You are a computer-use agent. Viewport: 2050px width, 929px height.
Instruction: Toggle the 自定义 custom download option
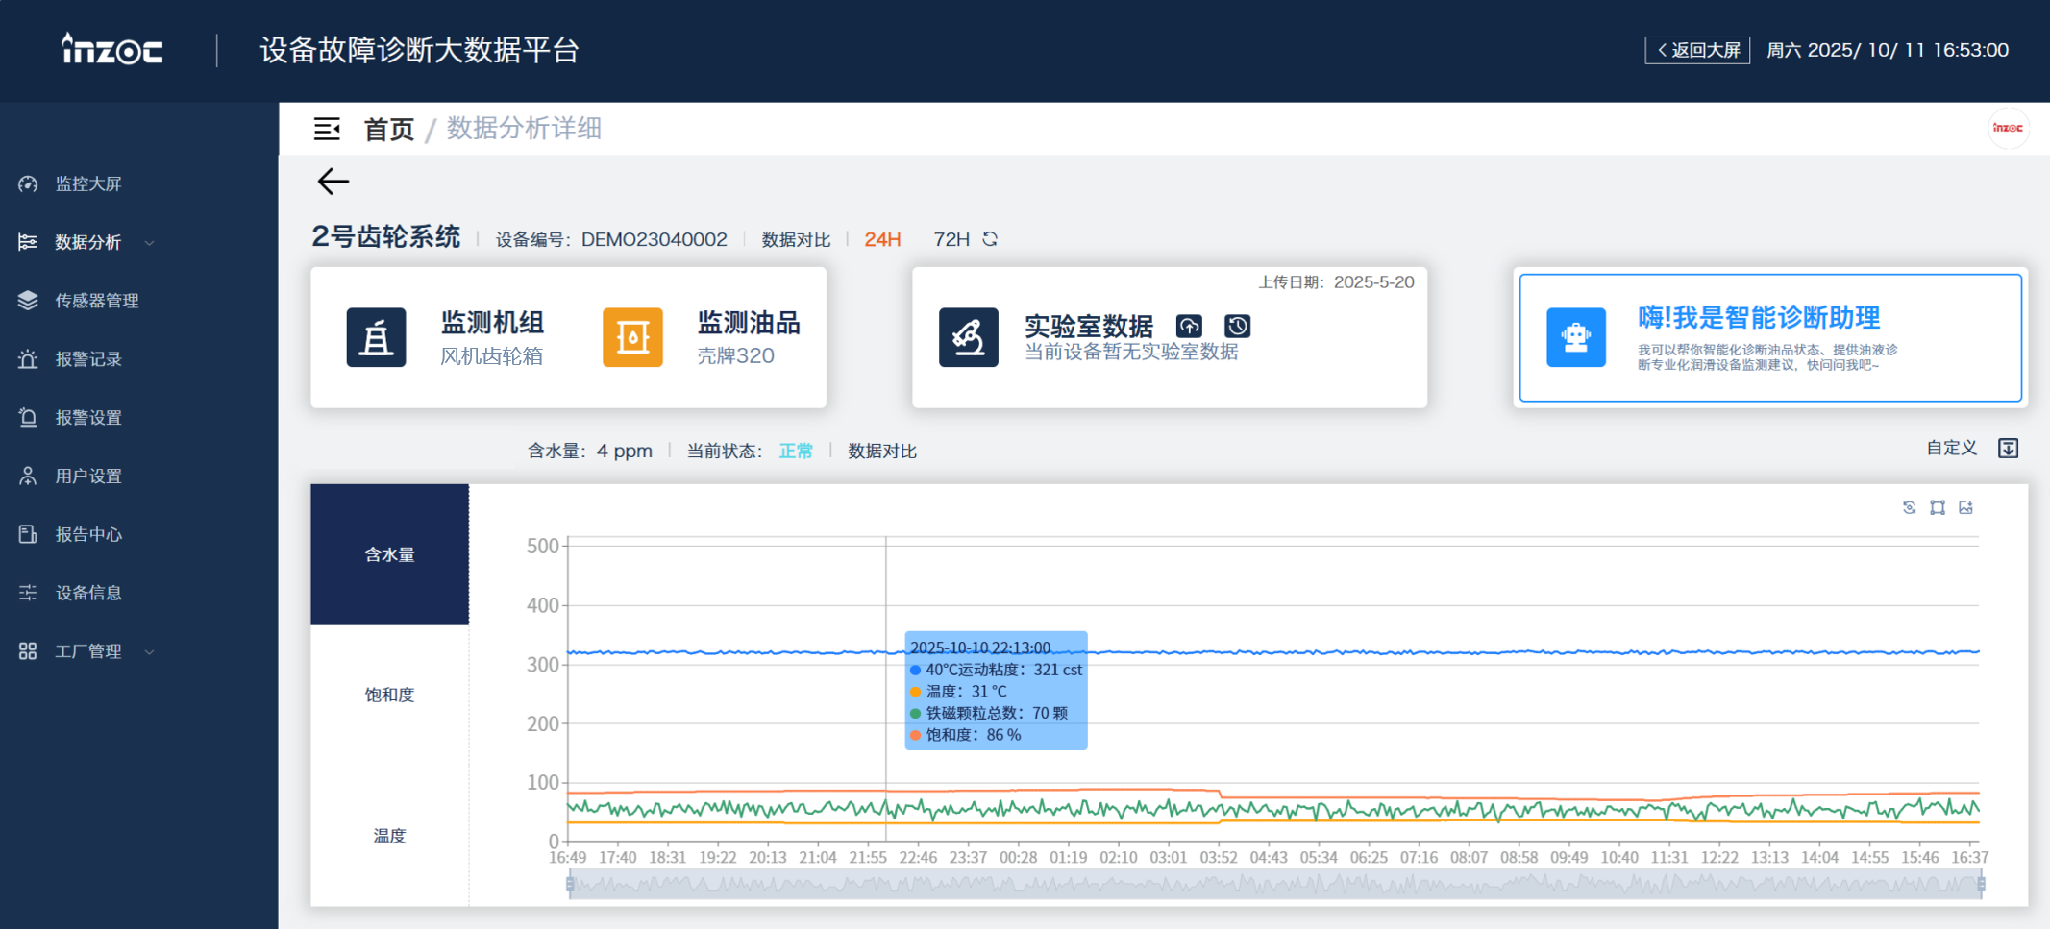pyautogui.click(x=2008, y=448)
